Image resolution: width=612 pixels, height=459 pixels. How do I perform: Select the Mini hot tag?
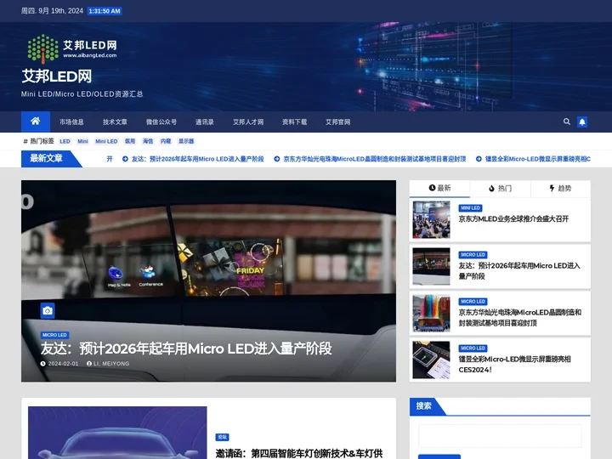click(82, 141)
